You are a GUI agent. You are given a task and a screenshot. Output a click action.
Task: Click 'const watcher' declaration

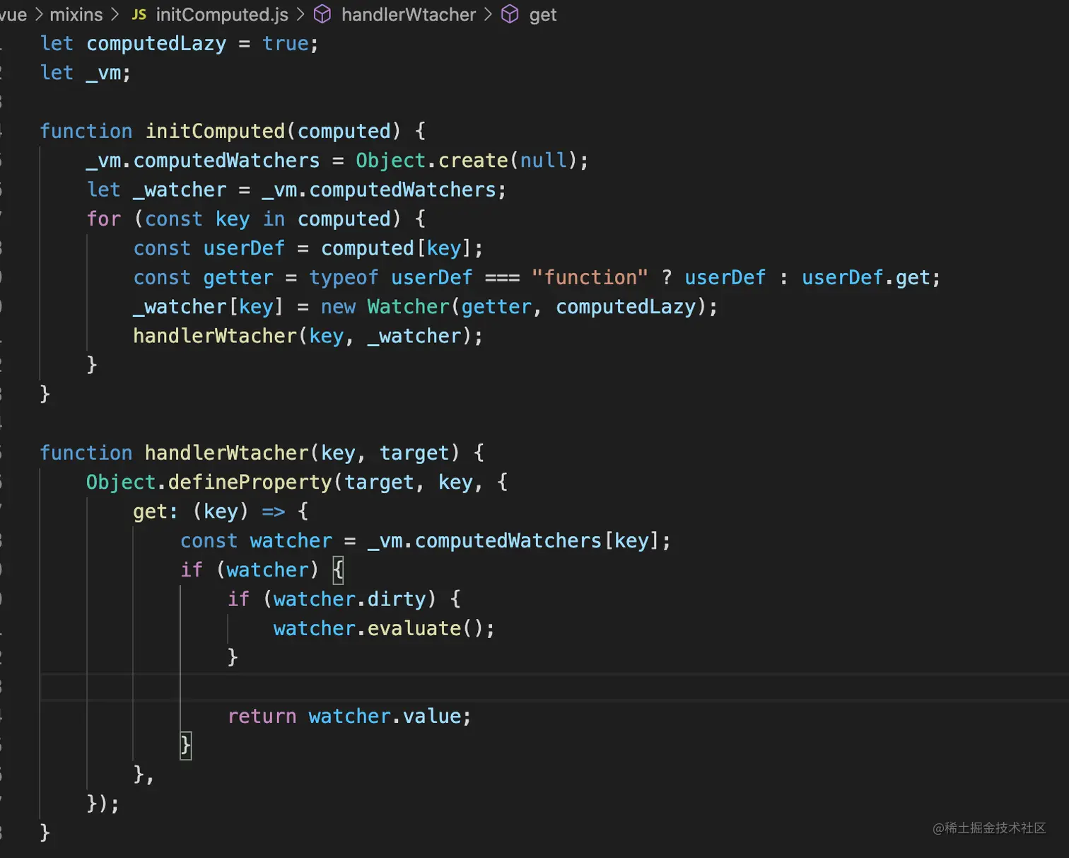point(256,541)
